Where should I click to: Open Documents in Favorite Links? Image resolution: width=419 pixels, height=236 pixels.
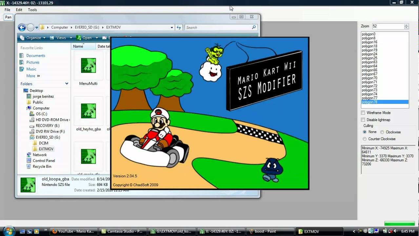coord(36,56)
